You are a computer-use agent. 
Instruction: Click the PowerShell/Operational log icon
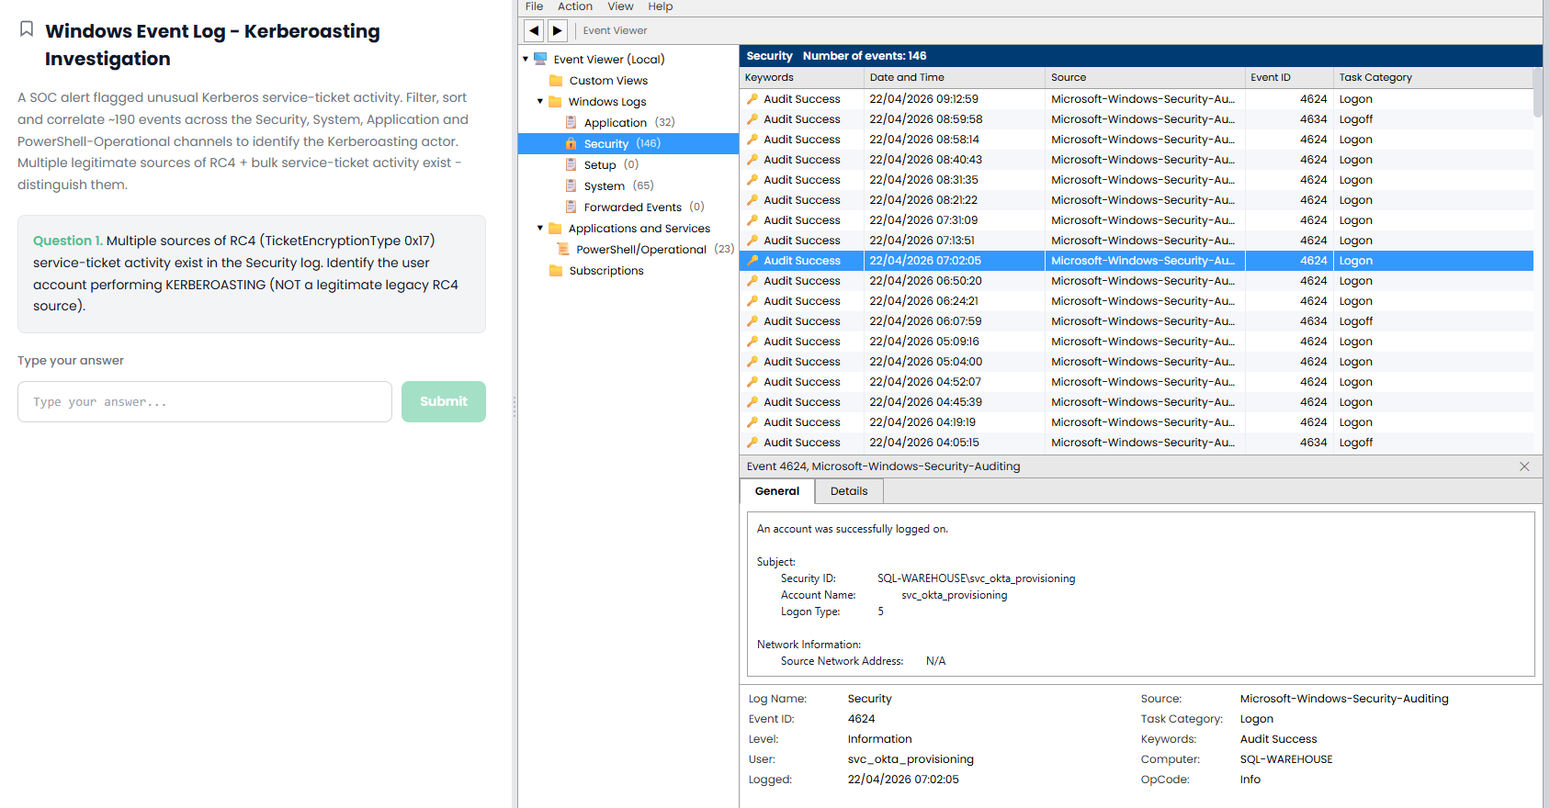563,249
